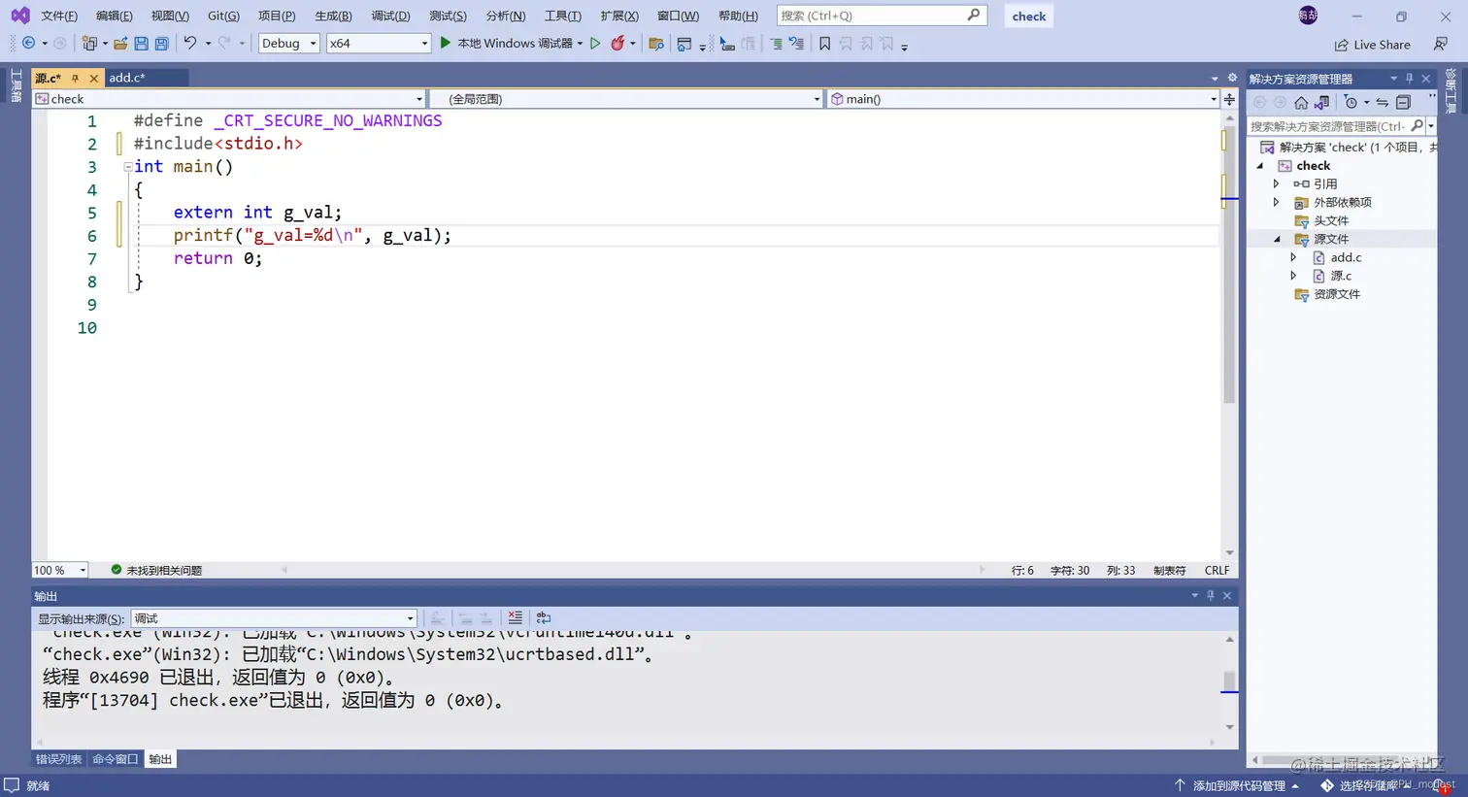Viewport: 1468px width, 797px height.
Task: Click the feedback icon in the title bar
Action: click(1441, 44)
